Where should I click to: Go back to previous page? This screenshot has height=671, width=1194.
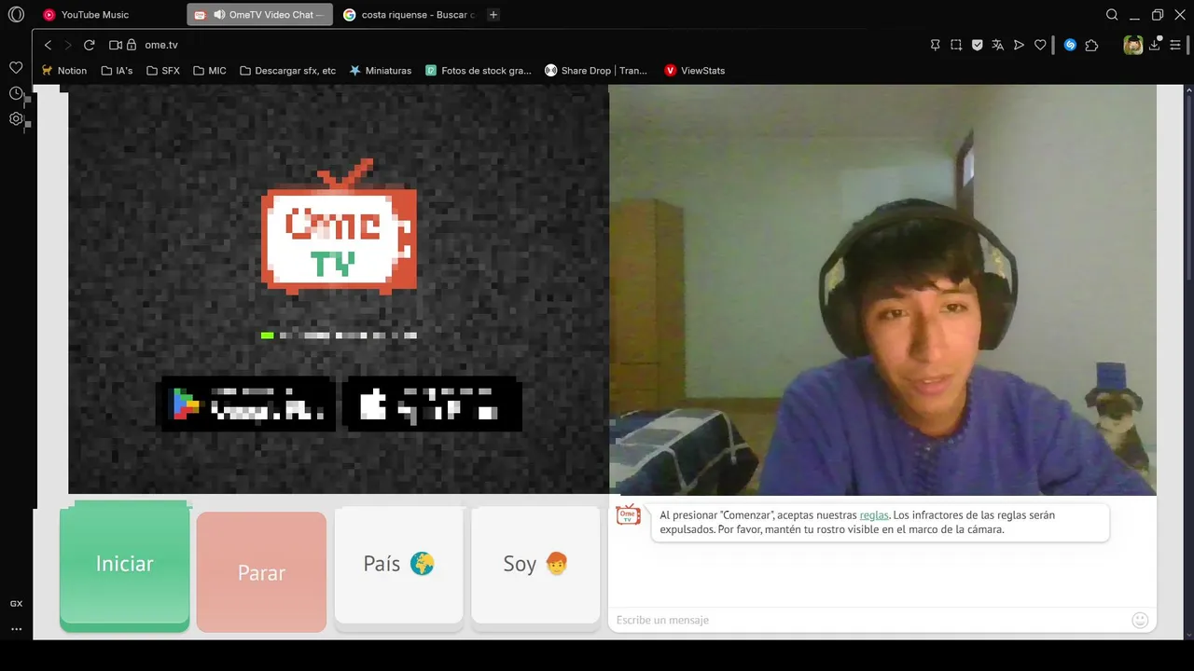pos(49,45)
